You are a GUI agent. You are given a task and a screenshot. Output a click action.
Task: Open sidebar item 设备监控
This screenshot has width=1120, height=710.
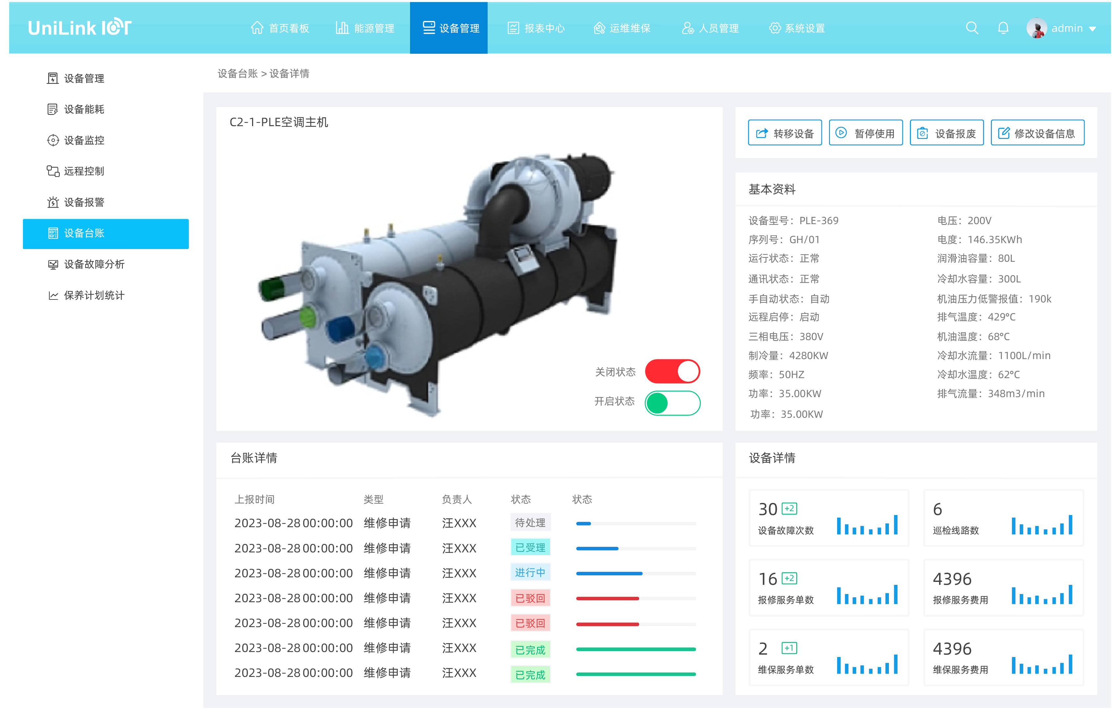click(75, 140)
